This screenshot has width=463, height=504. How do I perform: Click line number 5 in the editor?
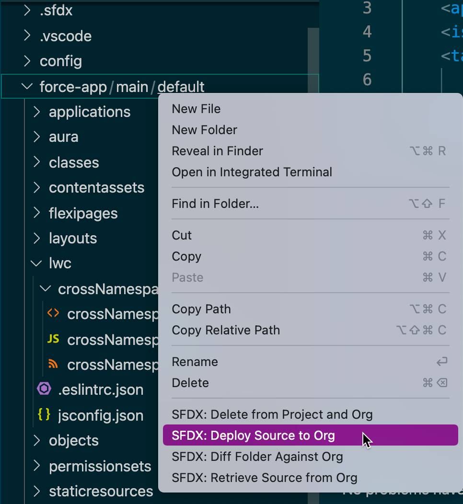pyautogui.click(x=367, y=56)
